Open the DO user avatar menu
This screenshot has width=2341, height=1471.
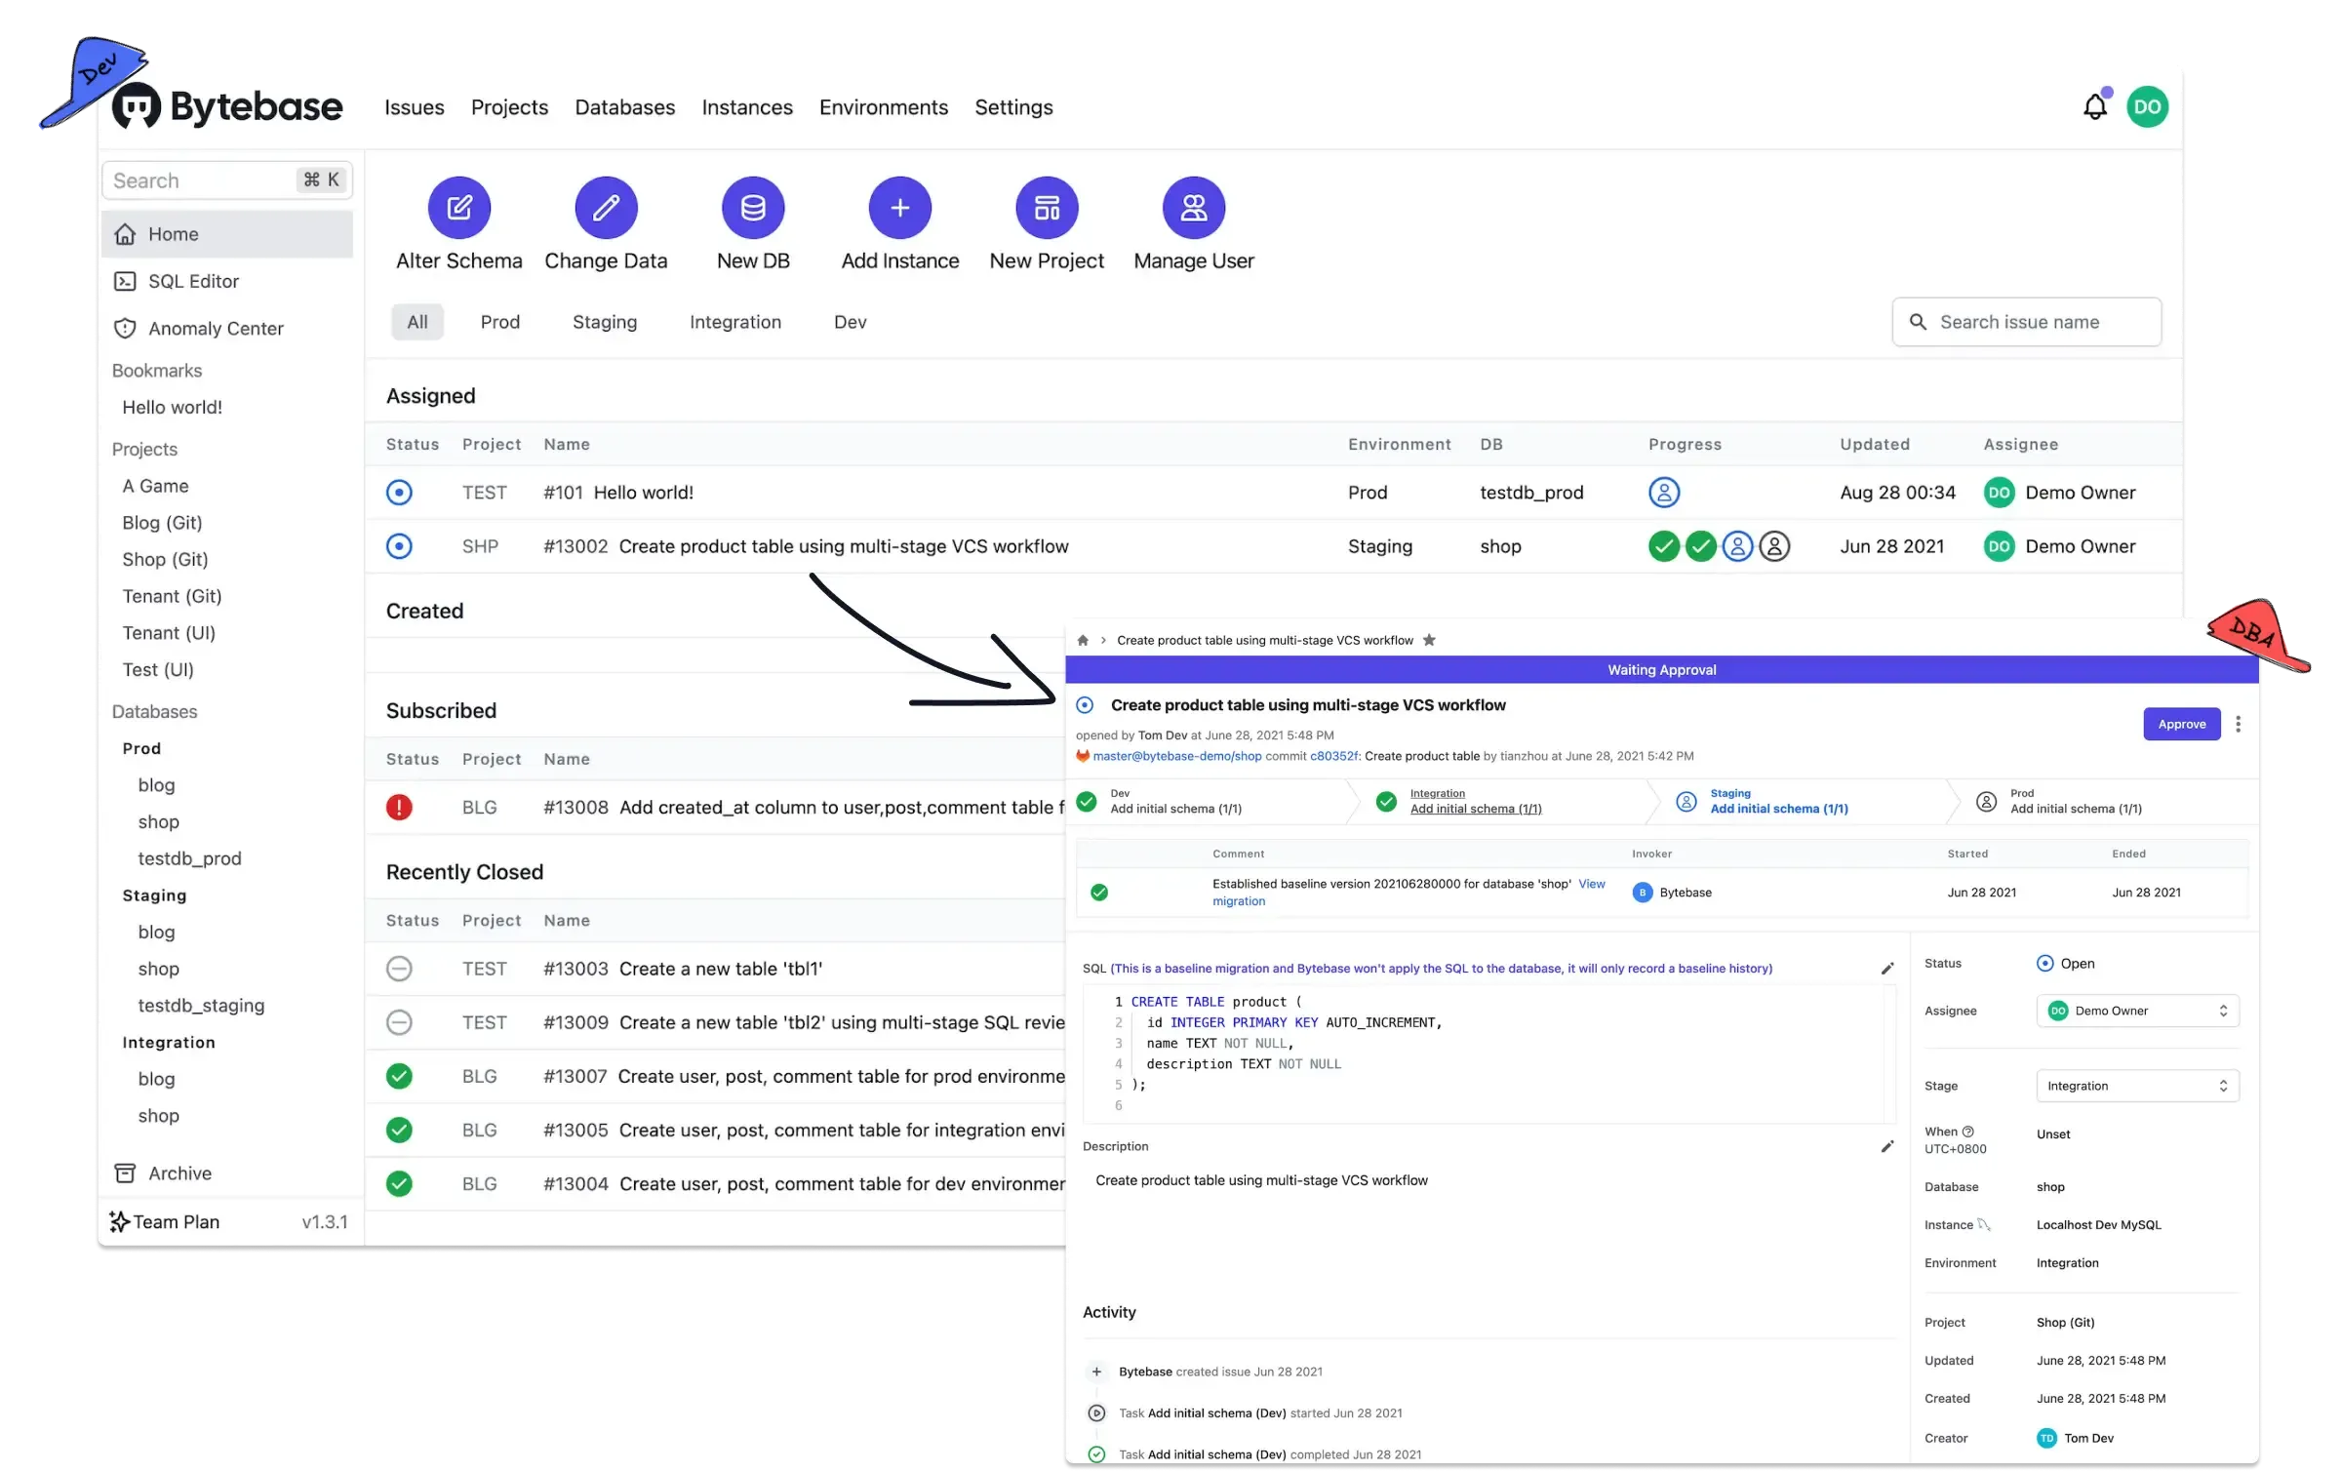2147,107
